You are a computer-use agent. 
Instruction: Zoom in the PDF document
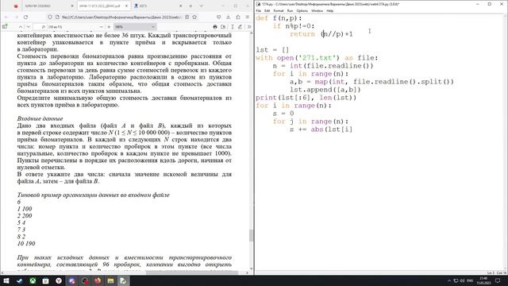109,26
